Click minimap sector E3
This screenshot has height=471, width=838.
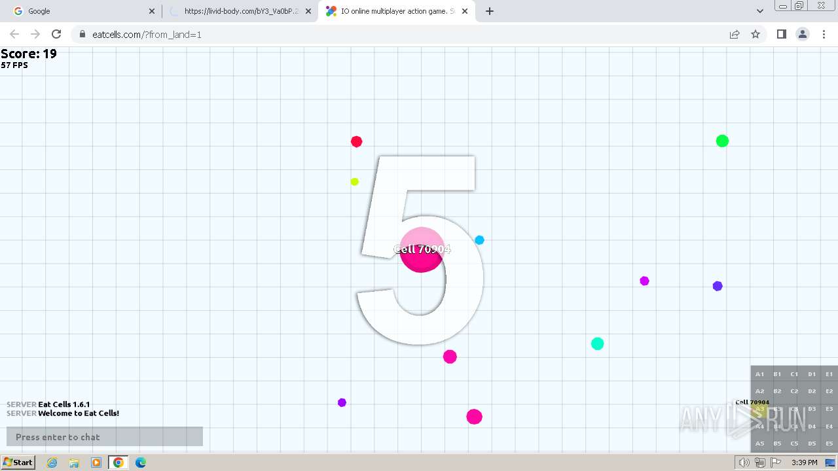[829, 409]
